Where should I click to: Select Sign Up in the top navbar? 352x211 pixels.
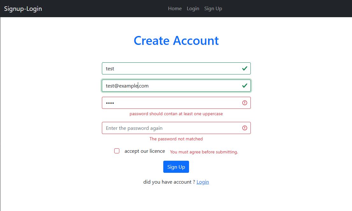[x=213, y=9]
